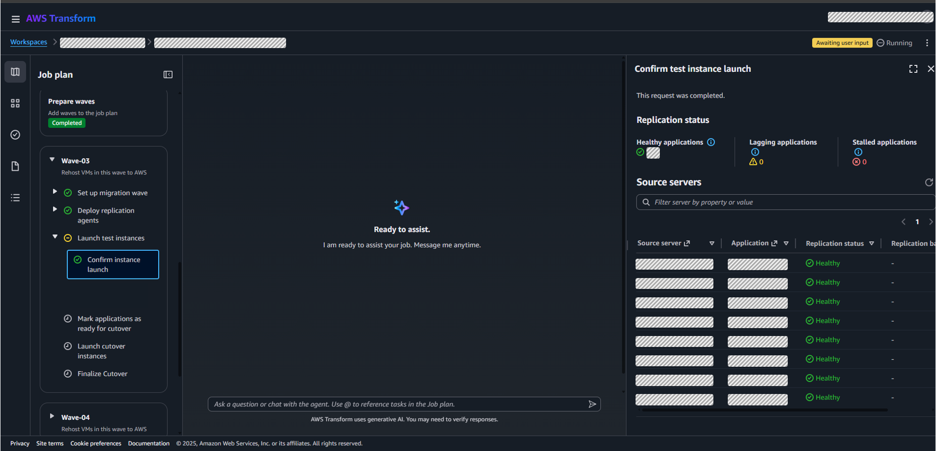Select Mark applications as ready for cutover
This screenshot has height=451, width=936.
click(x=109, y=323)
